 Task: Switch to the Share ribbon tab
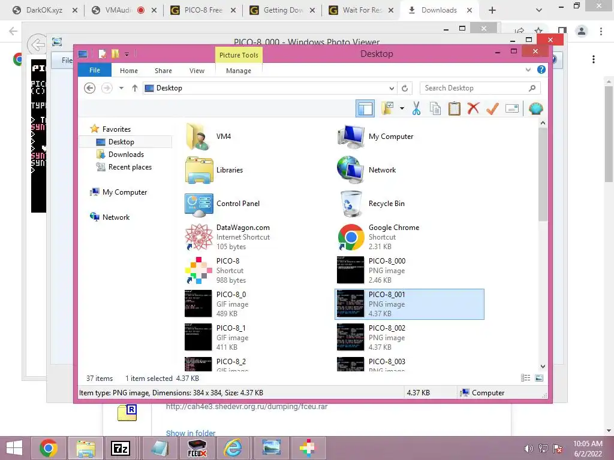point(163,71)
